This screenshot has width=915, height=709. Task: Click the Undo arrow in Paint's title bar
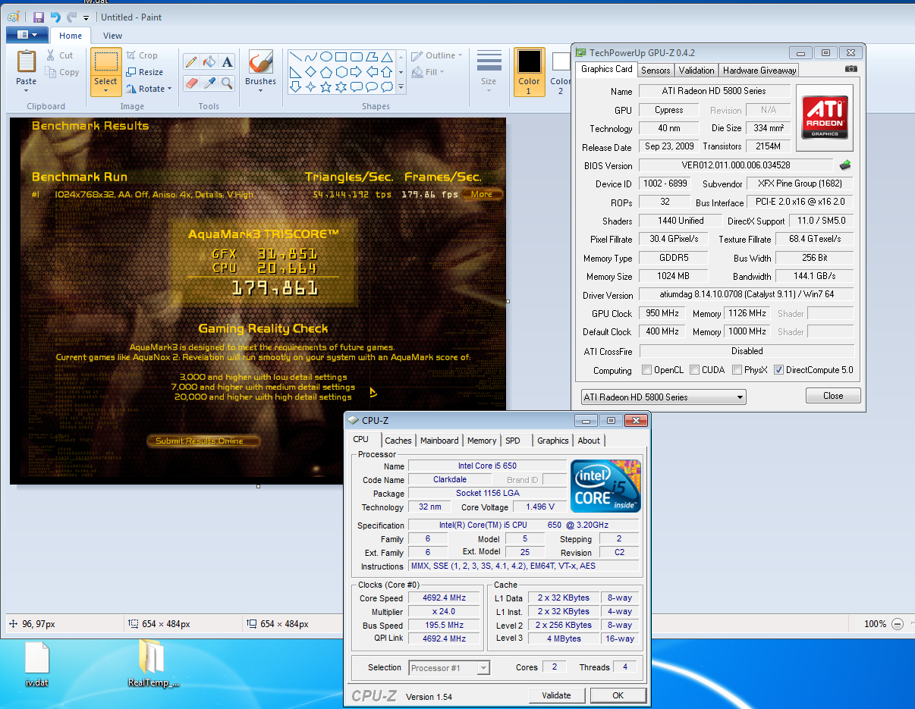tap(55, 17)
